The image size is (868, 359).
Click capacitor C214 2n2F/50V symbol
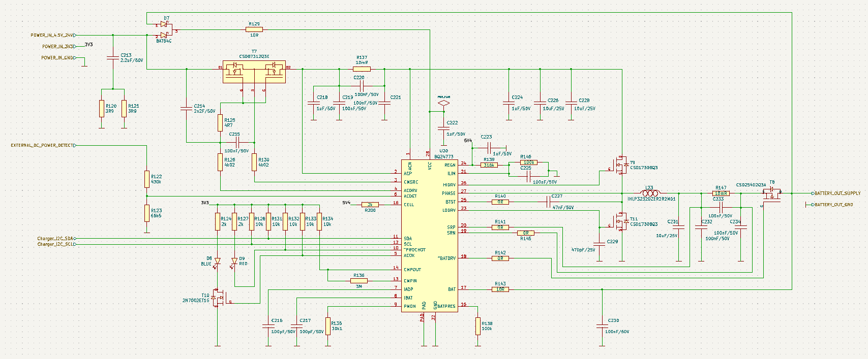tap(186, 109)
